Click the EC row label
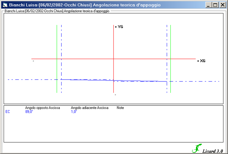 tap(8, 112)
